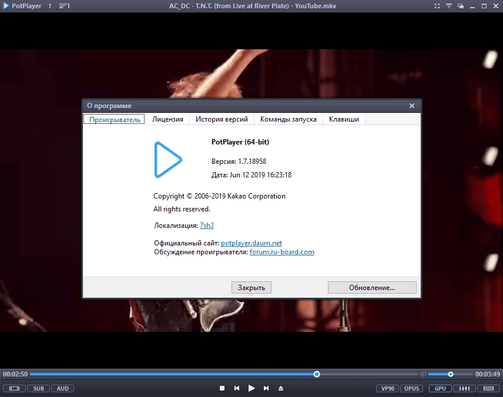Click the Версия: 1.7.18958 text
Image resolution: width=503 pixels, height=397 pixels.
point(239,162)
